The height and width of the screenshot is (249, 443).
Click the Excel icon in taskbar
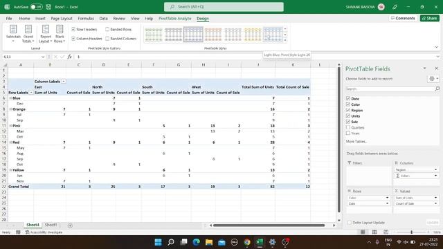click(x=260, y=242)
